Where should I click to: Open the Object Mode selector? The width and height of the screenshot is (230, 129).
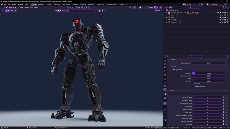12,7
